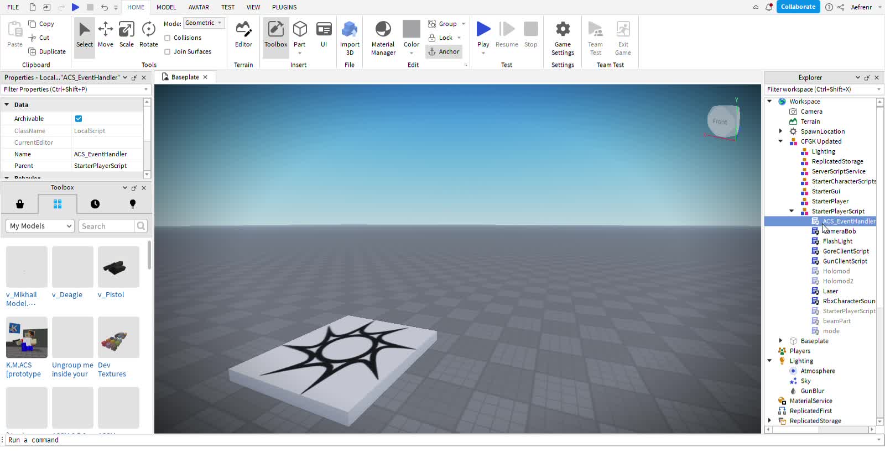Screen dimensions: 885x464
Task: Open the Geometric mode dropdown
Action: (x=204, y=23)
